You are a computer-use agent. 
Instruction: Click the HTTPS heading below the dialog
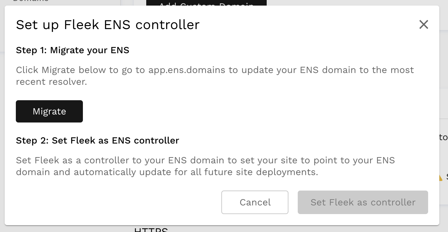coord(151,230)
